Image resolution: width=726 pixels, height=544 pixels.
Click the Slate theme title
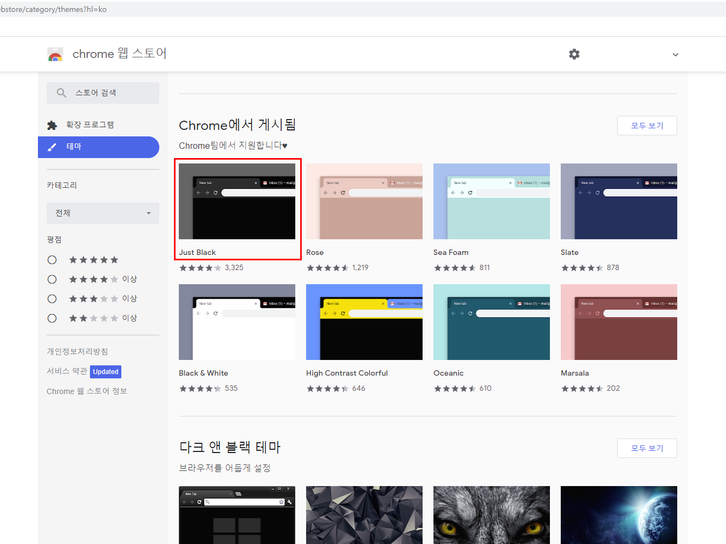coord(569,252)
